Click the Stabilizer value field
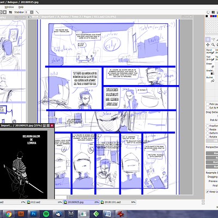The height and width of the screenshot is (218, 218). click(27, 12)
